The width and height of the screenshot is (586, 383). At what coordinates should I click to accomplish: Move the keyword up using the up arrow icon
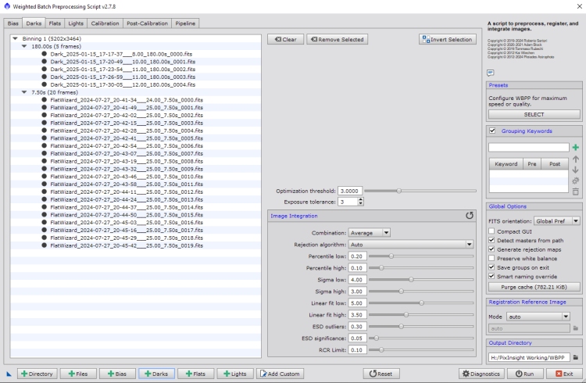click(x=575, y=159)
